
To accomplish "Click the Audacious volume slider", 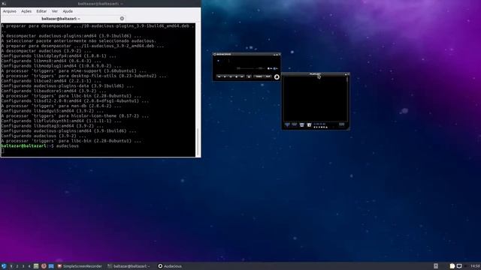I will 246,68.
